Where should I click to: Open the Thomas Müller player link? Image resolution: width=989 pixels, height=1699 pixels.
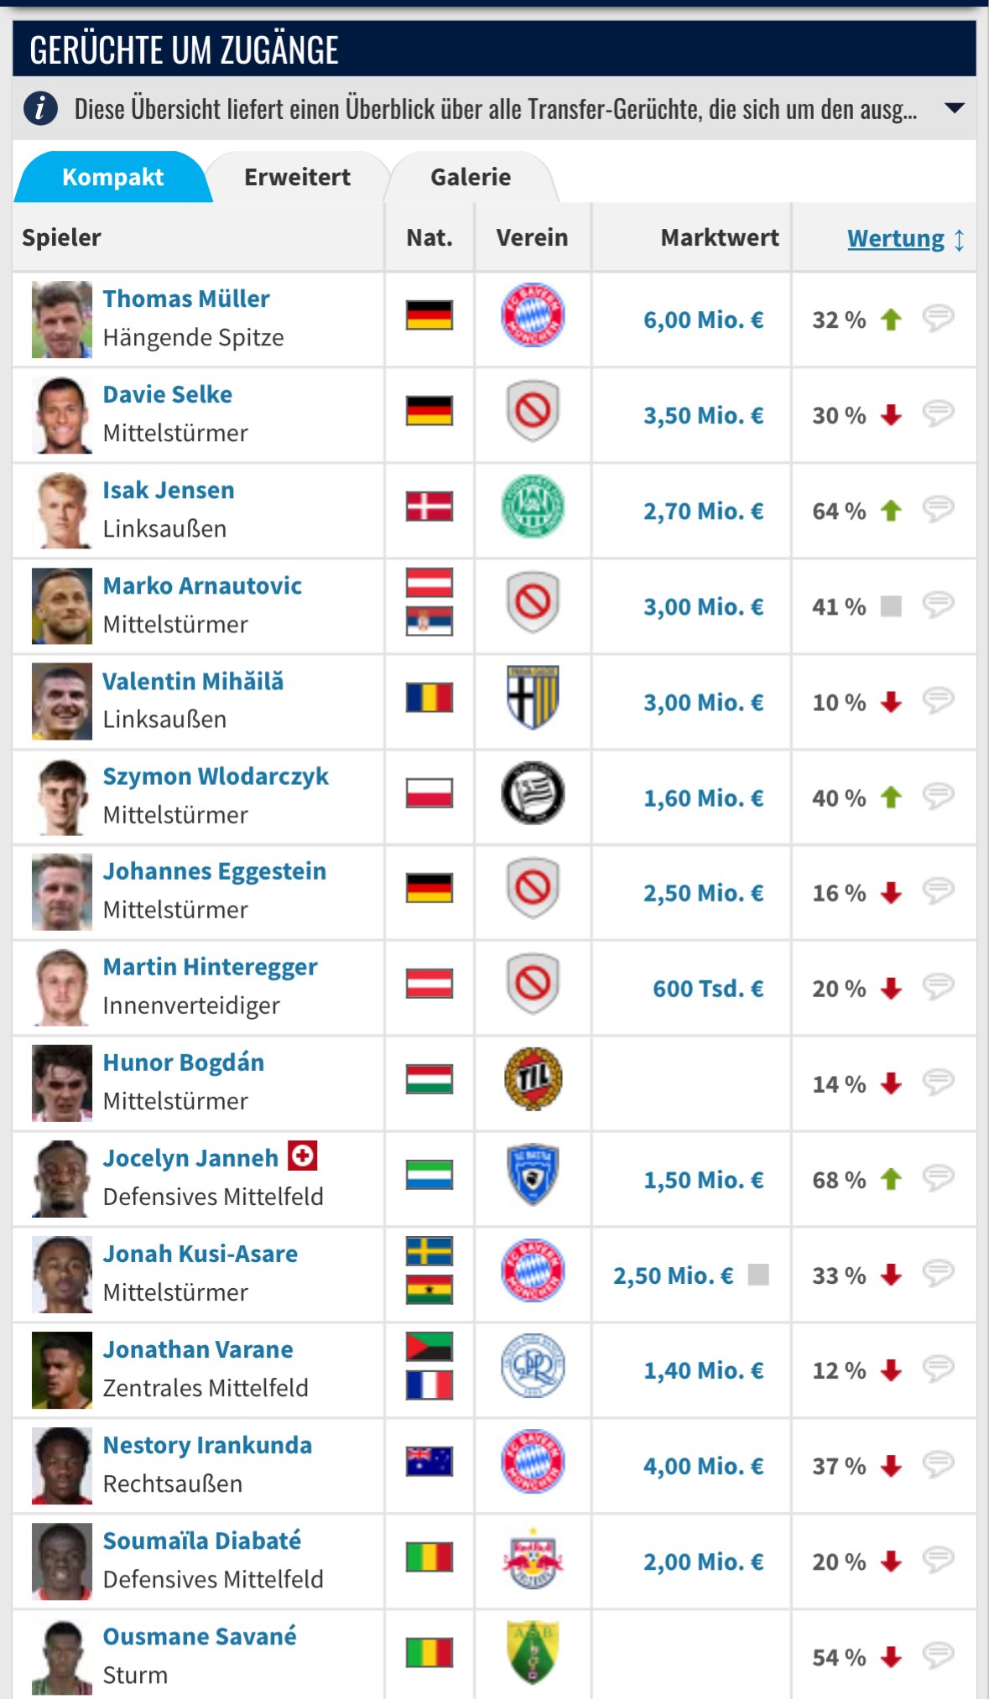point(186,299)
